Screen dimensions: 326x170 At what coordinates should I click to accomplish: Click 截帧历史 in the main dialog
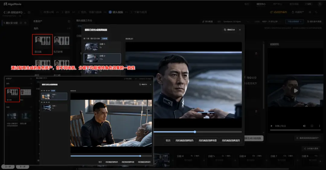[229, 30]
